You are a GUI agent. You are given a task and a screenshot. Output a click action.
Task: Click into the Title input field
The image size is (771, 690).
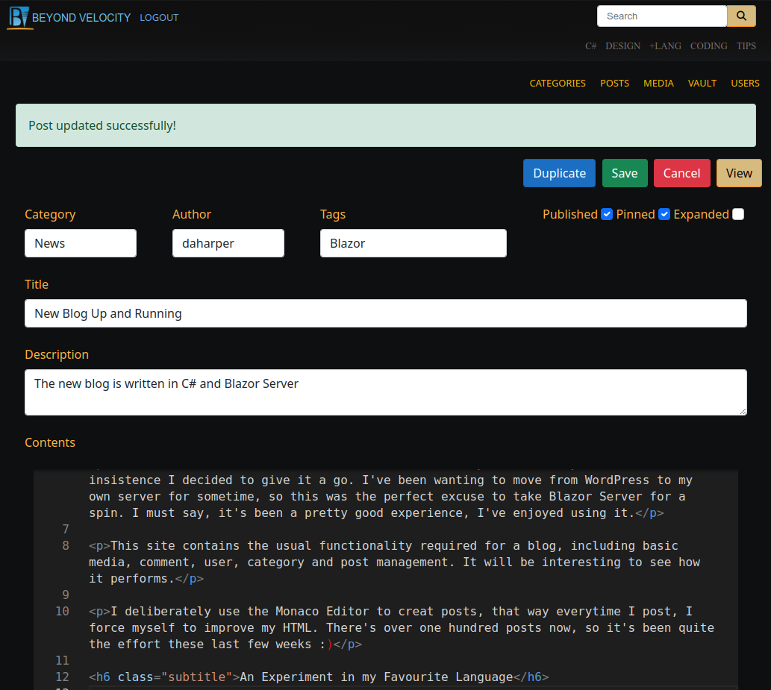coord(385,313)
